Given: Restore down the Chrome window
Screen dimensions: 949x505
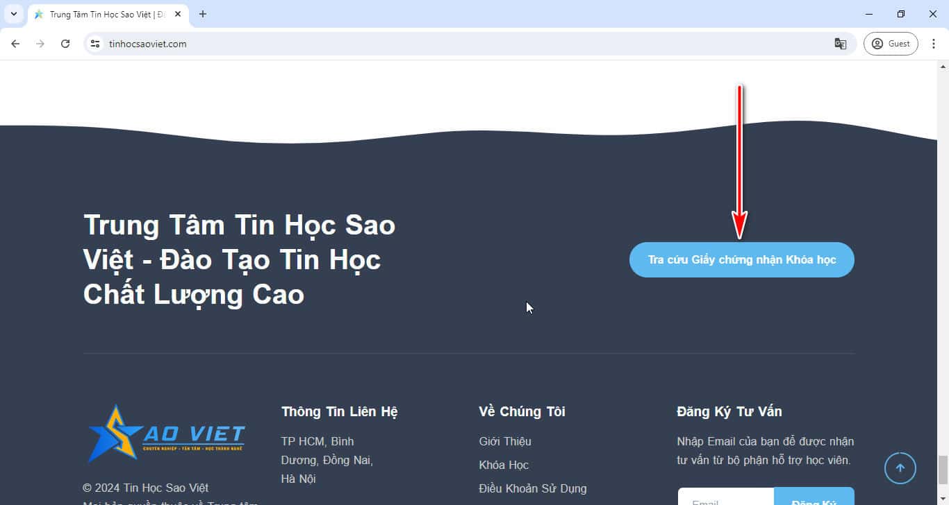Looking at the screenshot, I should (x=901, y=14).
